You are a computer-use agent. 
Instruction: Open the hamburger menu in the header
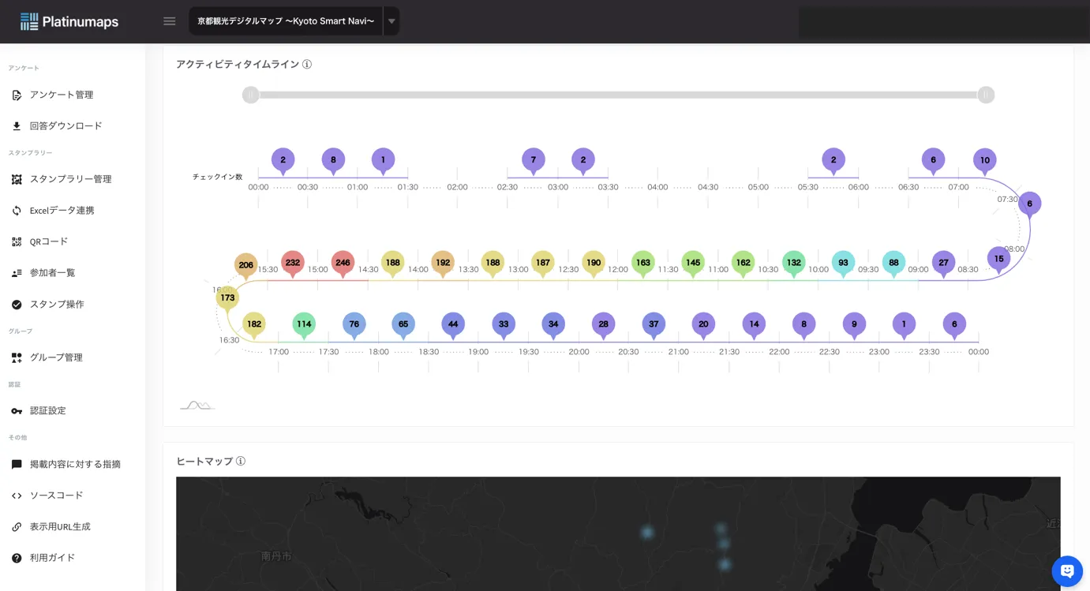coord(169,21)
